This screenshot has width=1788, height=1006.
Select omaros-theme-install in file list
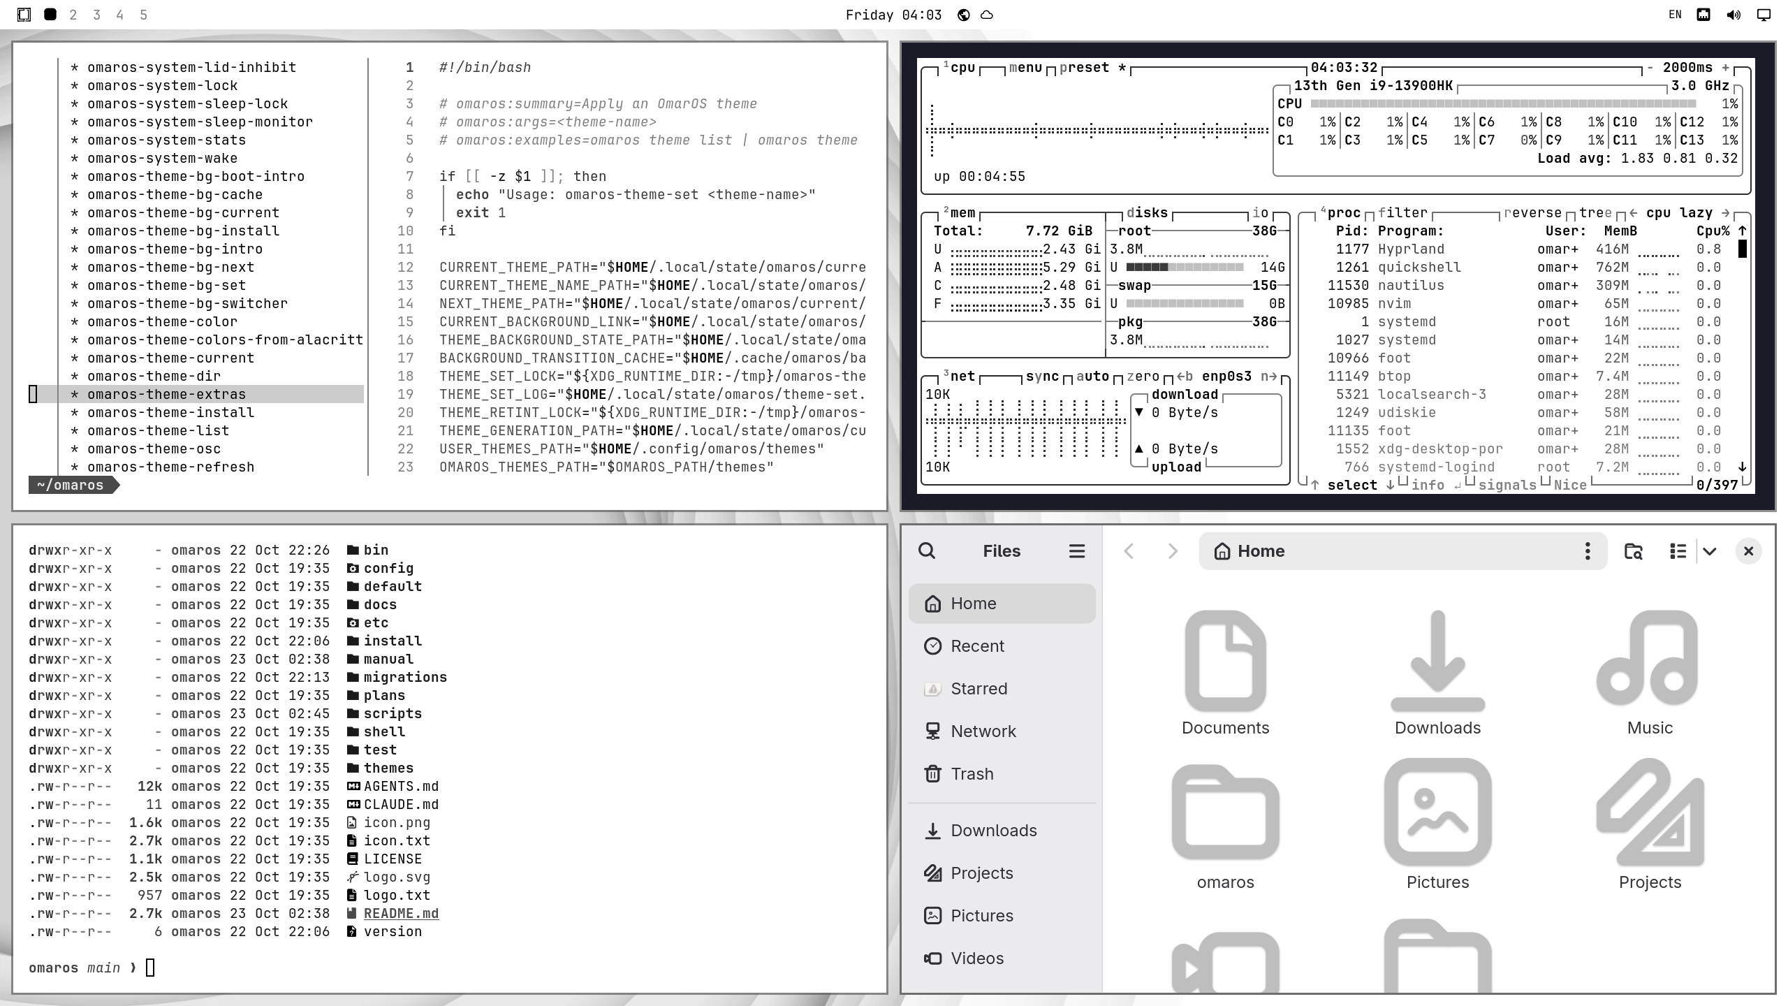click(170, 412)
